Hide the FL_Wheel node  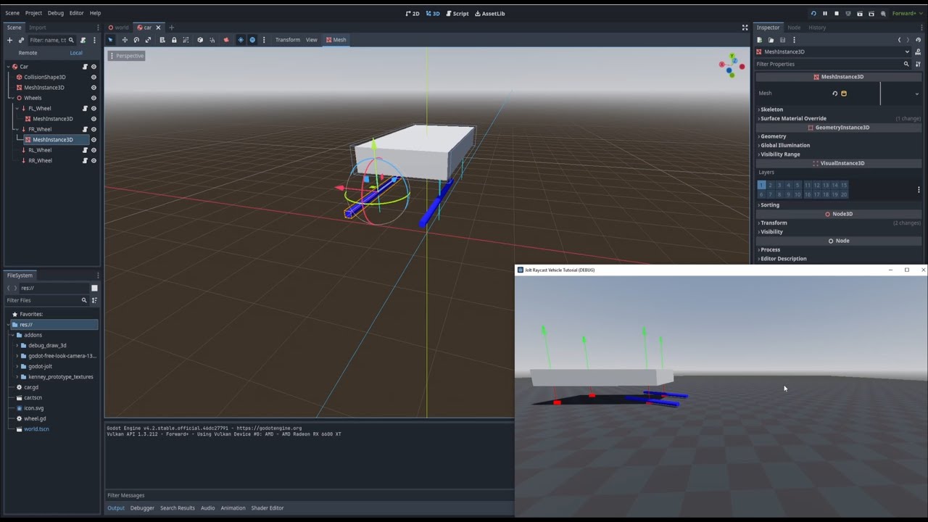(x=94, y=108)
